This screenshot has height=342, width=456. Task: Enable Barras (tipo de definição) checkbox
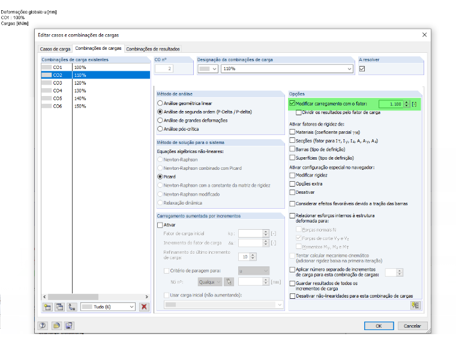tap(292, 149)
